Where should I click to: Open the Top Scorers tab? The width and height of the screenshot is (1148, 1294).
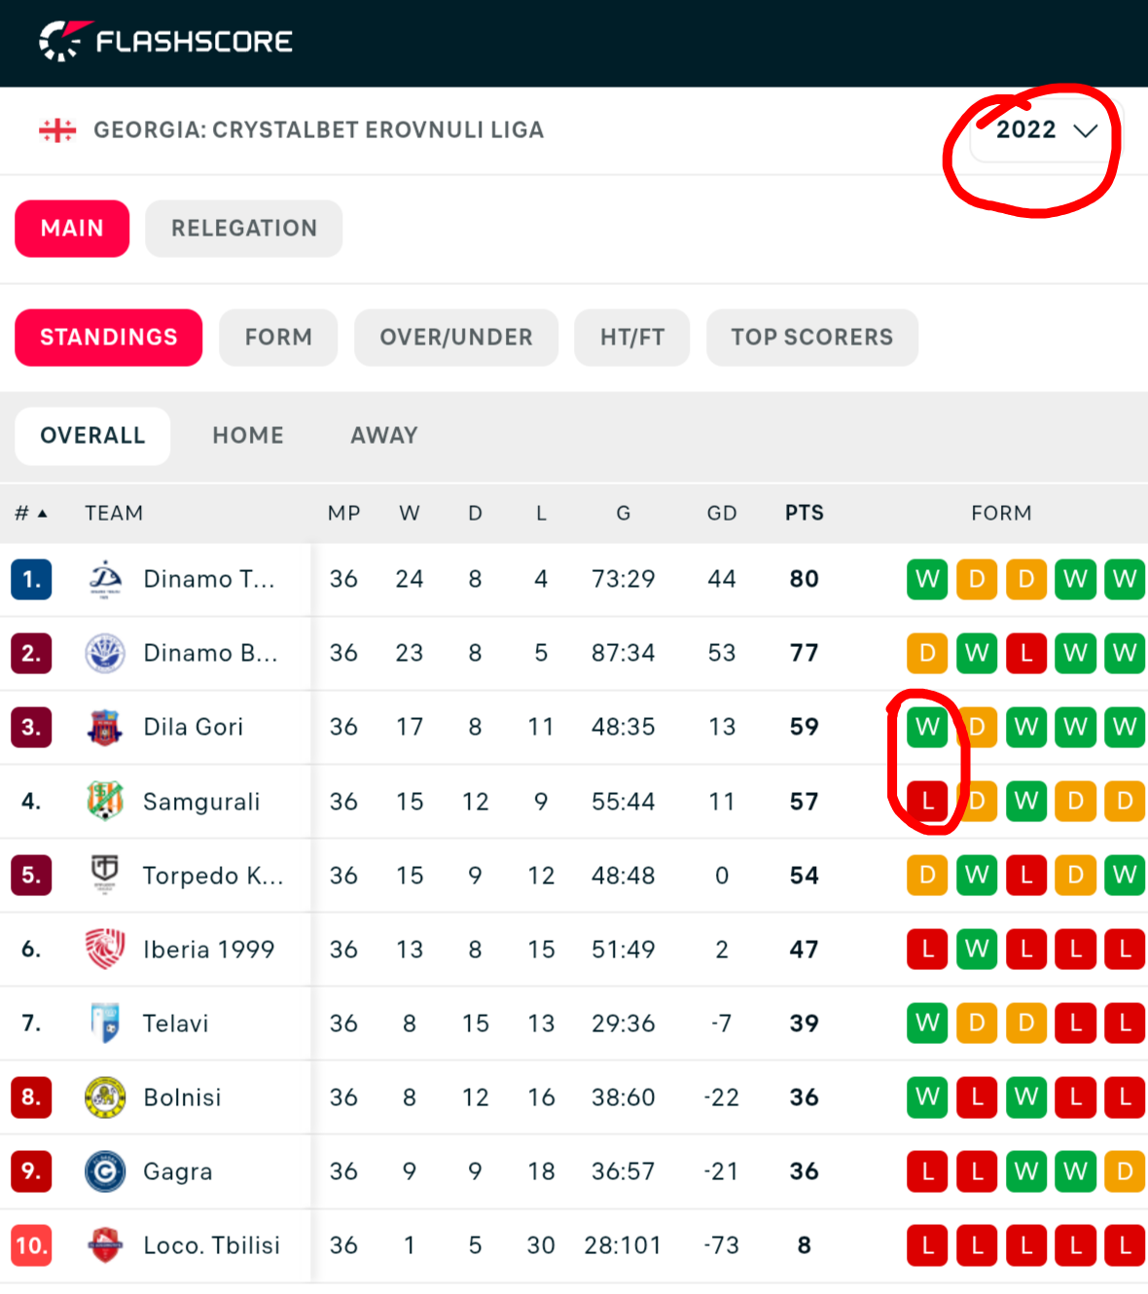[811, 338]
